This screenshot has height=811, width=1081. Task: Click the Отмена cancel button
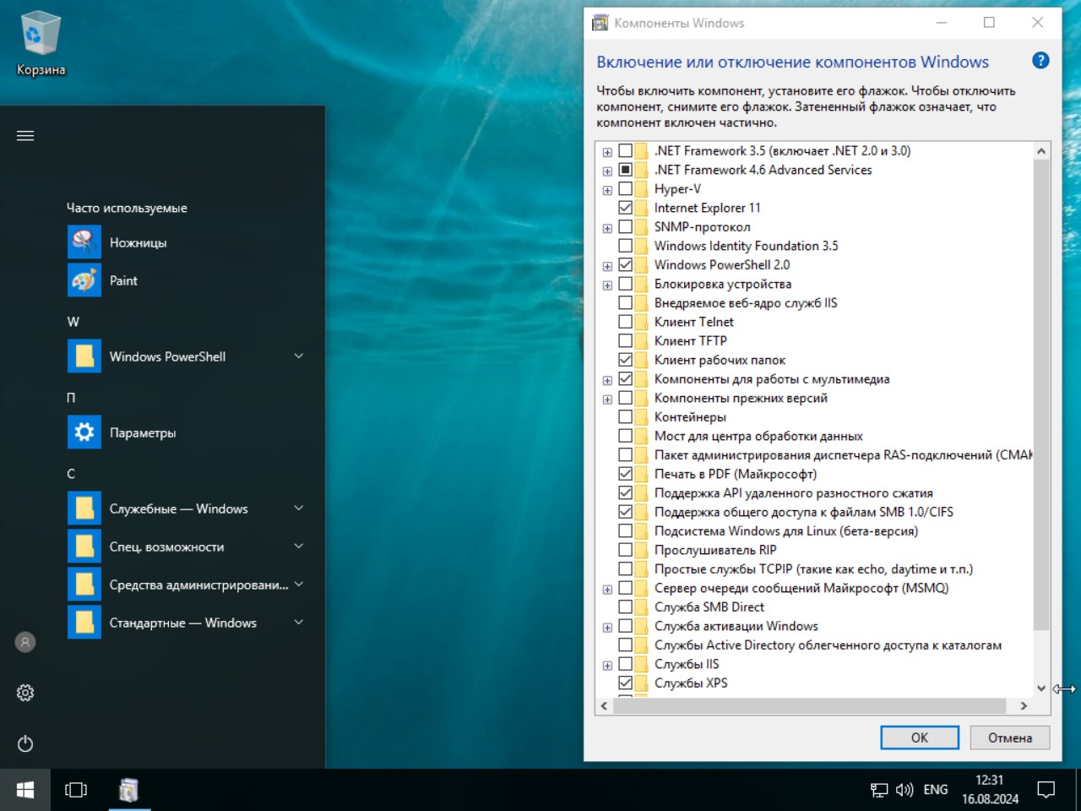(x=1009, y=738)
